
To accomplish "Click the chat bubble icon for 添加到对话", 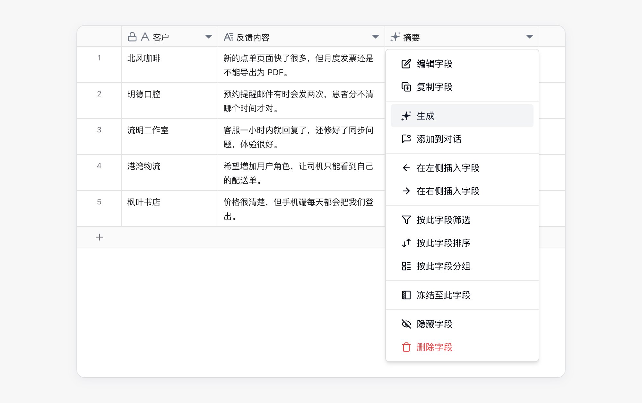I will click(406, 139).
